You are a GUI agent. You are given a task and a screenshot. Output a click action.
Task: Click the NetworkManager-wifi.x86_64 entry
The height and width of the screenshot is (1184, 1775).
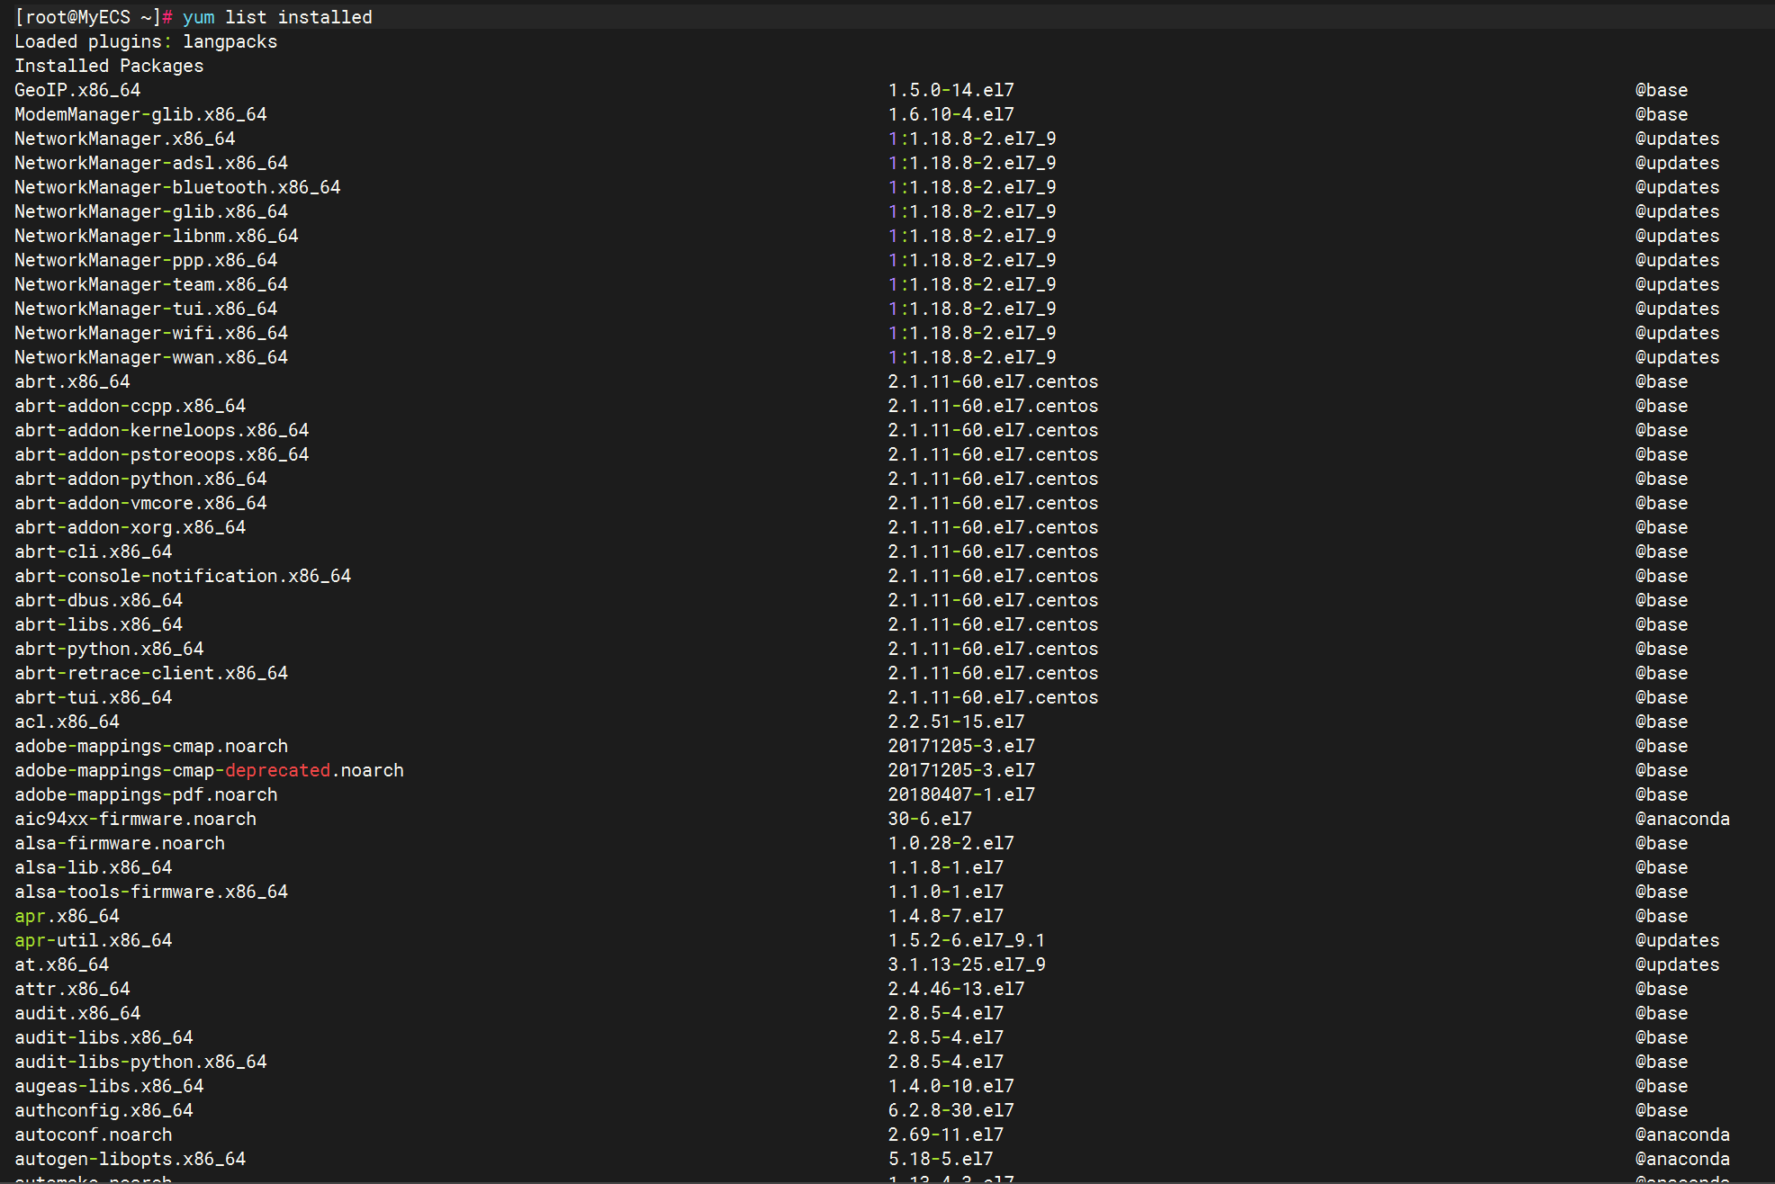pyautogui.click(x=151, y=333)
